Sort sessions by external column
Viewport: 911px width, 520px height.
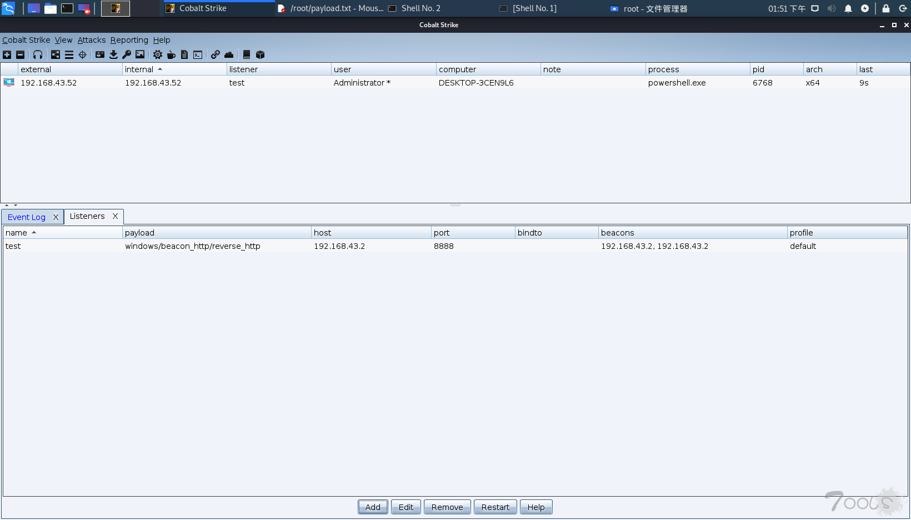pos(71,69)
